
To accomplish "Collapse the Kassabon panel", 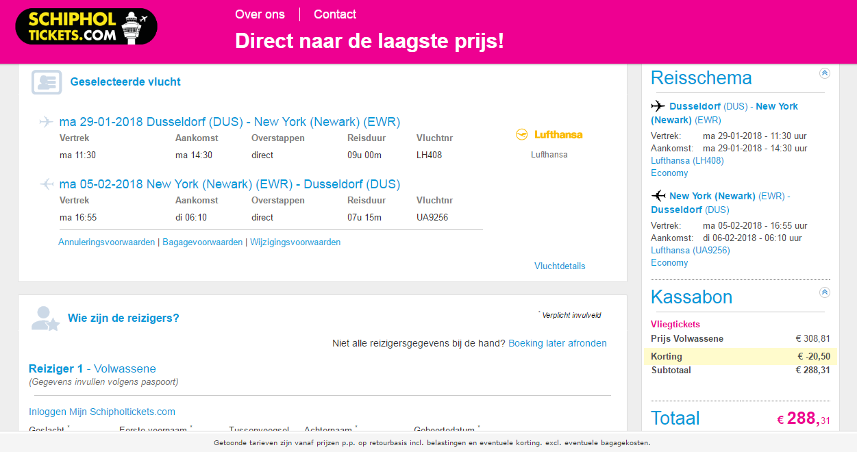I will coord(825,292).
